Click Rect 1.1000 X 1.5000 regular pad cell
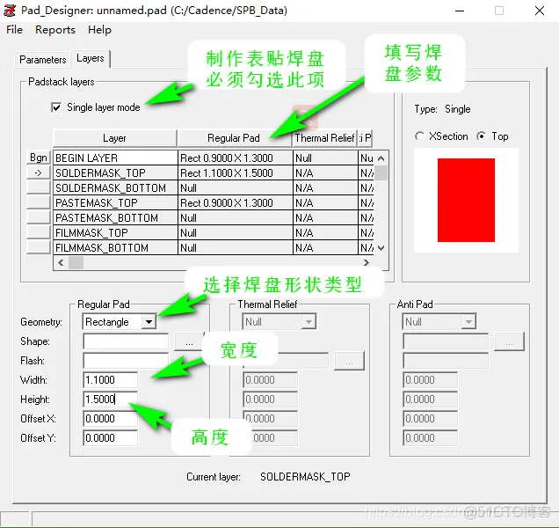Viewport: 559px width, 528px height. [x=236, y=172]
